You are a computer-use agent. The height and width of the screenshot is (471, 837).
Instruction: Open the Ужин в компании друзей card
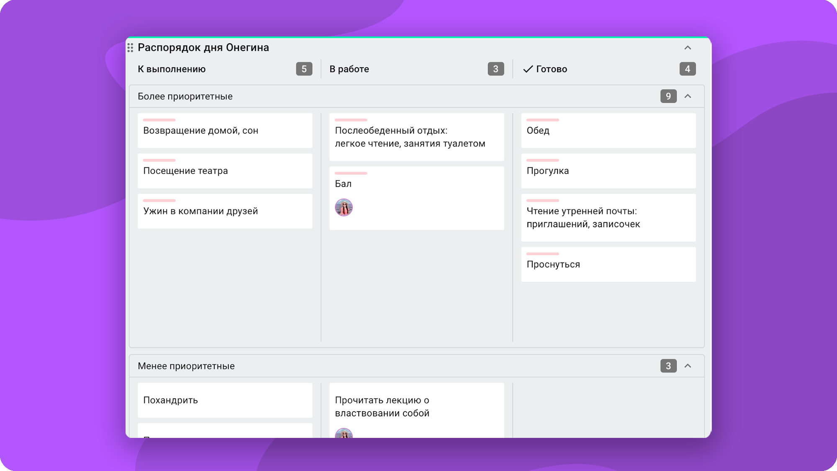225,211
